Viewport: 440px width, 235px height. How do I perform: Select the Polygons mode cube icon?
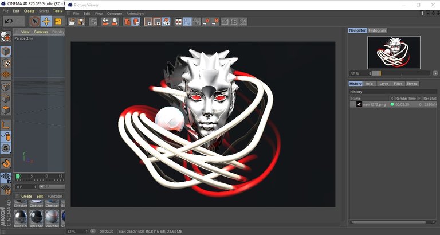(6, 110)
